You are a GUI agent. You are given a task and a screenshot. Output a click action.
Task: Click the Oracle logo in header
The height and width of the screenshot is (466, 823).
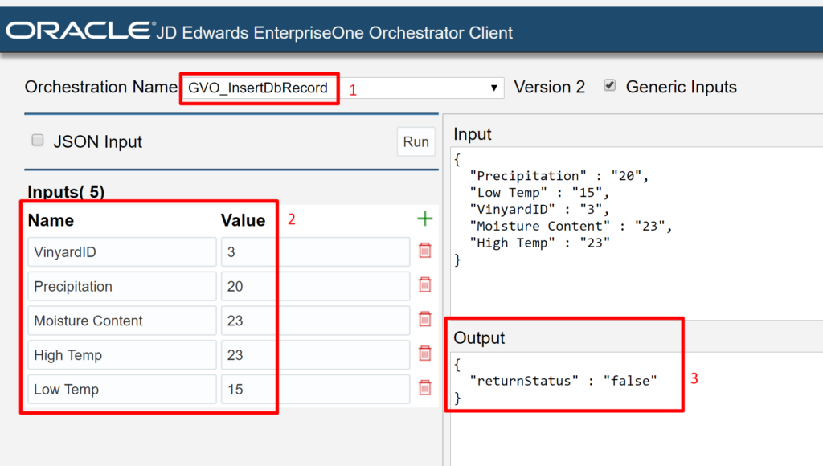click(80, 31)
